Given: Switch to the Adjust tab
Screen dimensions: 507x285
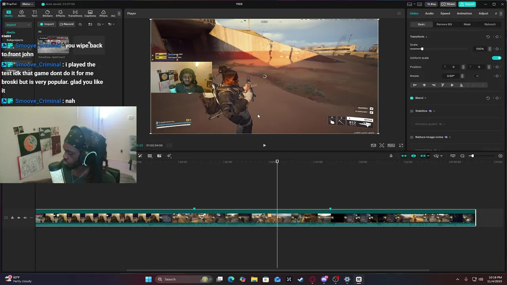Looking at the screenshot, I should pos(483,13).
